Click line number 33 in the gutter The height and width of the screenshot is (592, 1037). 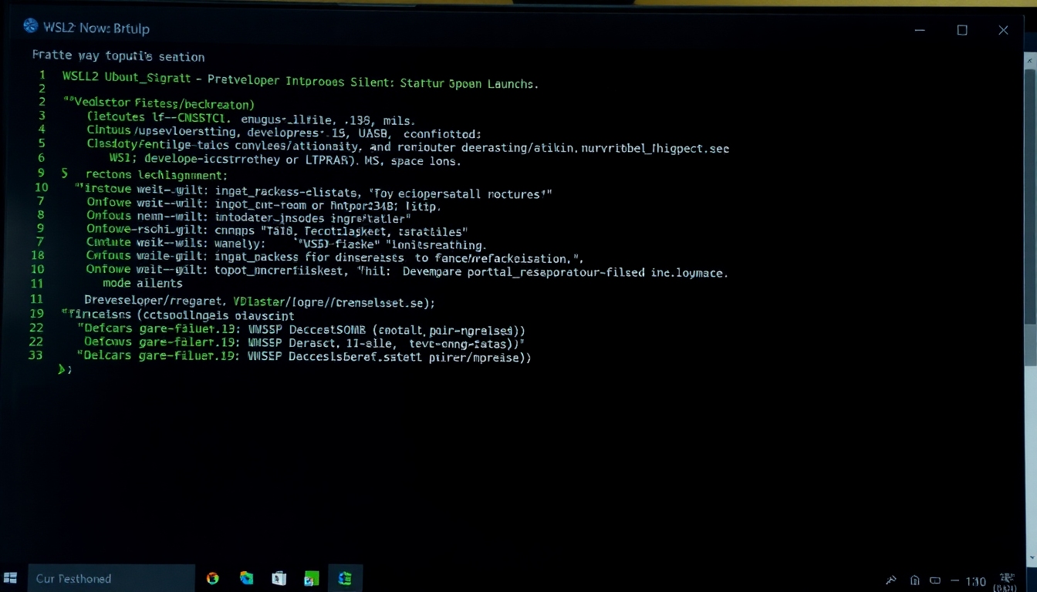(35, 355)
